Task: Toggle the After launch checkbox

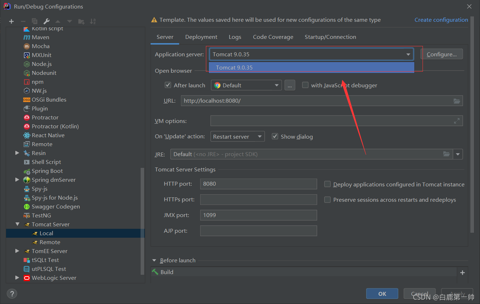Action: [x=168, y=85]
